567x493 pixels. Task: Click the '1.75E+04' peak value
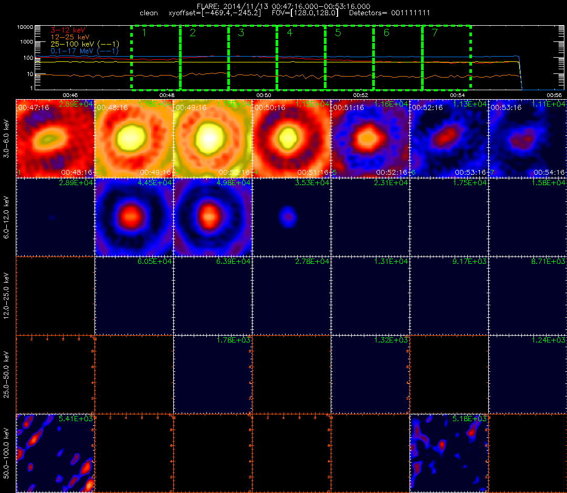[470, 183]
